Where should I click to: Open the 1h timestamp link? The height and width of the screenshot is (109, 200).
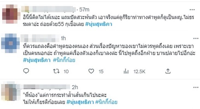point(63,38)
